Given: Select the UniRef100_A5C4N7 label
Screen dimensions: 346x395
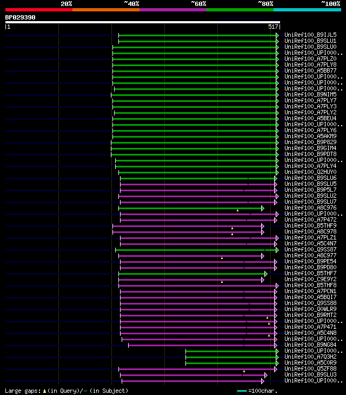Looking at the screenshot, I should [310, 244].
